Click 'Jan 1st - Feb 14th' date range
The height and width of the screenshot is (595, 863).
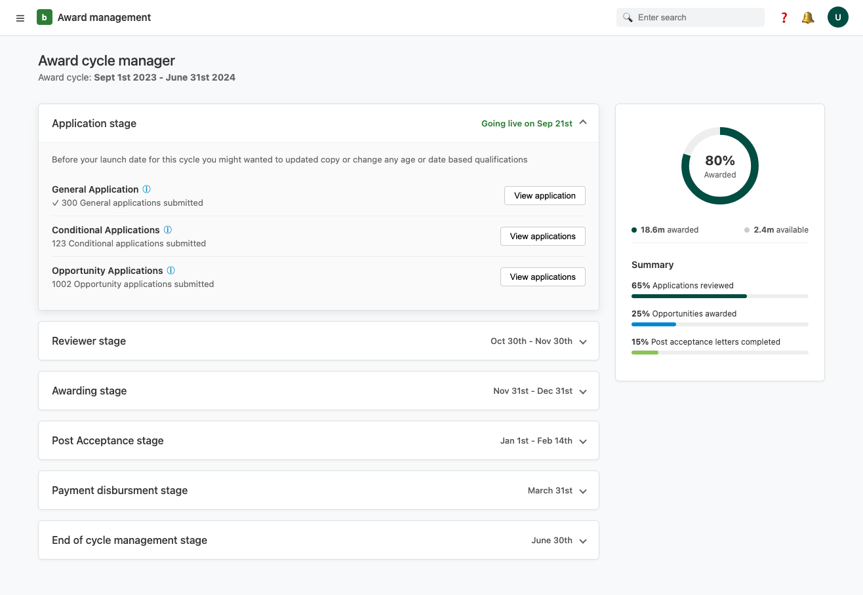click(536, 440)
